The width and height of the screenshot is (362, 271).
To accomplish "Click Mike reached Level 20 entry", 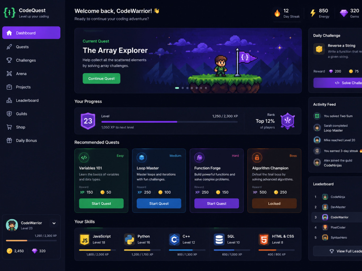I will (337, 140).
